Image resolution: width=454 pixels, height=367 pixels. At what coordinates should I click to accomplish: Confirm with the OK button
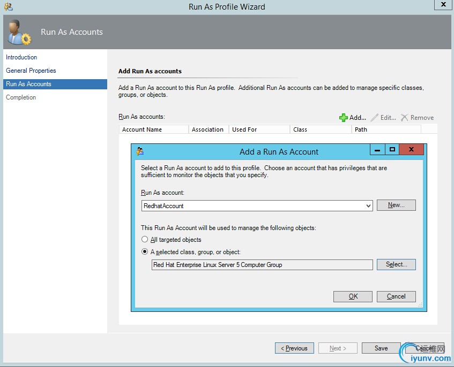point(353,296)
